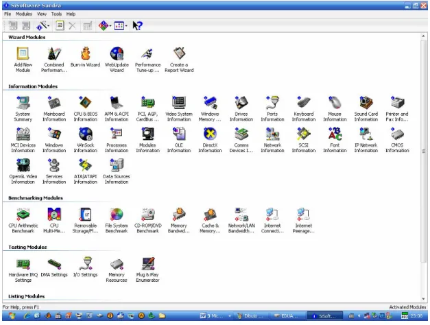430x325 pixels.
Task: Open the Burn-in Wizard module
Action: tap(85, 57)
